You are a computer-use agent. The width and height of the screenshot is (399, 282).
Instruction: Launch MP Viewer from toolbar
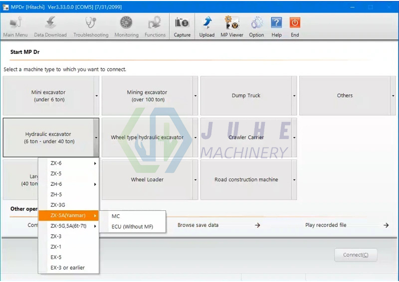[x=232, y=23]
